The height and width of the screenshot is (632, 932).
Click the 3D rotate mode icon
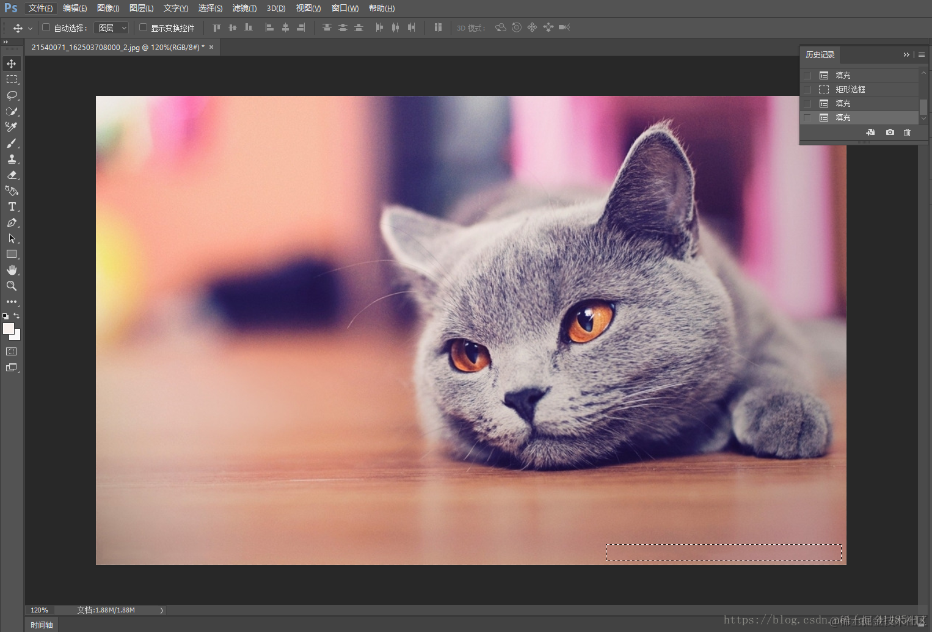[x=501, y=27]
